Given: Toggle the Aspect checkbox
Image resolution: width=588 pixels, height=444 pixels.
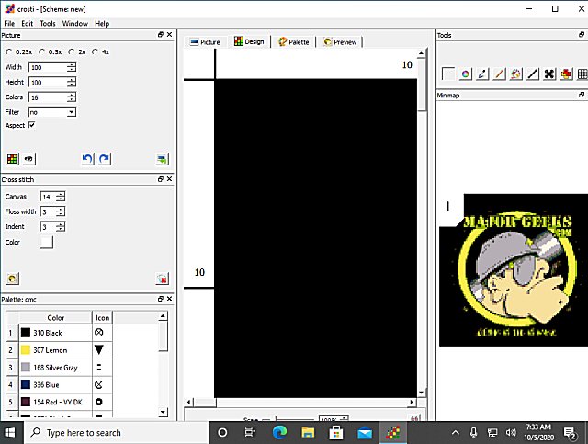Looking at the screenshot, I should click(x=32, y=125).
